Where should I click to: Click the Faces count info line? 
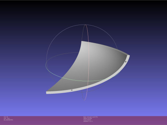(87, 120)
